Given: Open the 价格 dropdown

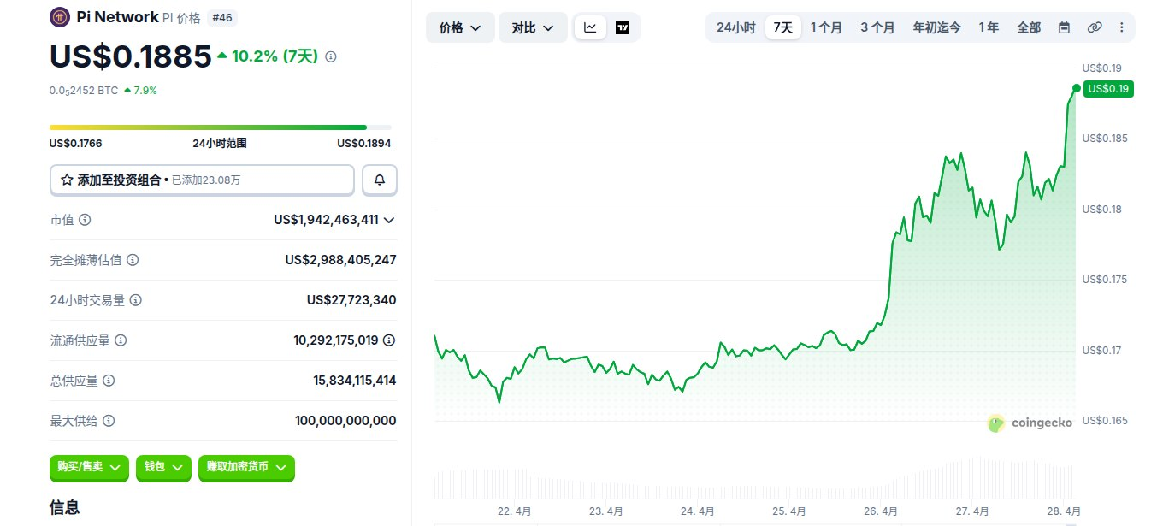Looking at the screenshot, I should (460, 27).
